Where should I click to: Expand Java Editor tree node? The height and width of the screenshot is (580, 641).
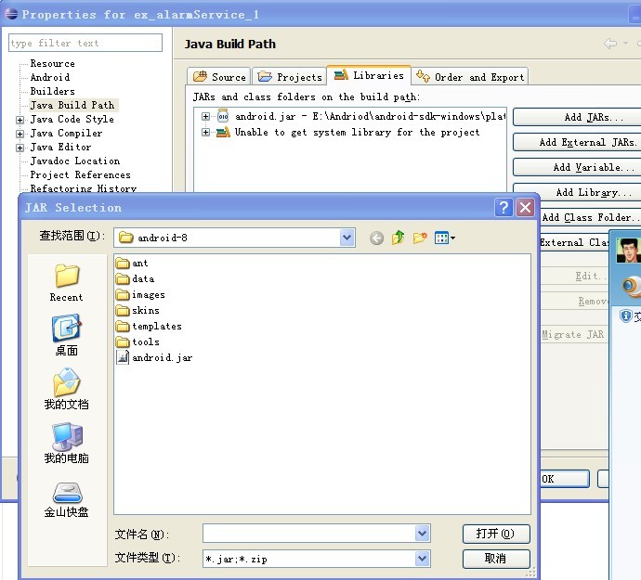[x=20, y=148]
